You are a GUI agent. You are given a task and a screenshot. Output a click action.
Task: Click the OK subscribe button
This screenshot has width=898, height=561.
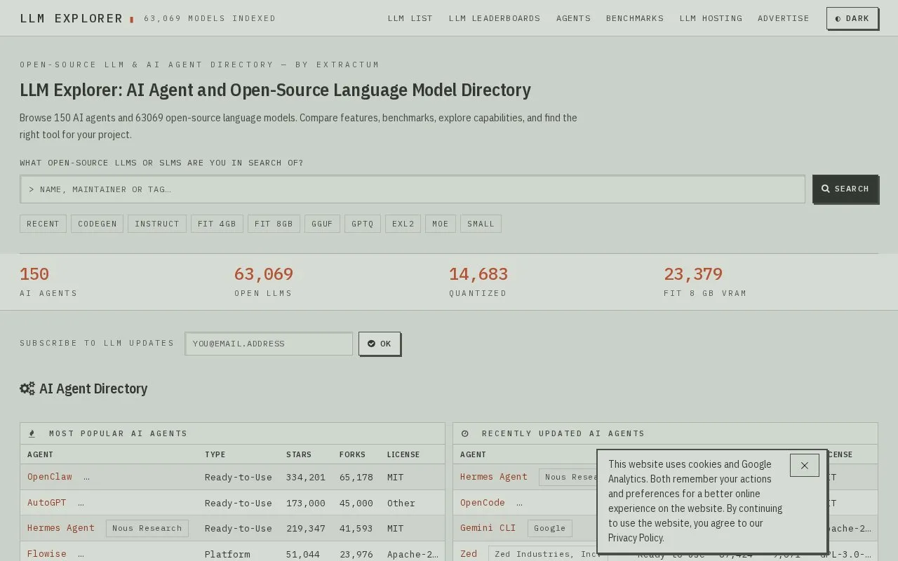[380, 344]
